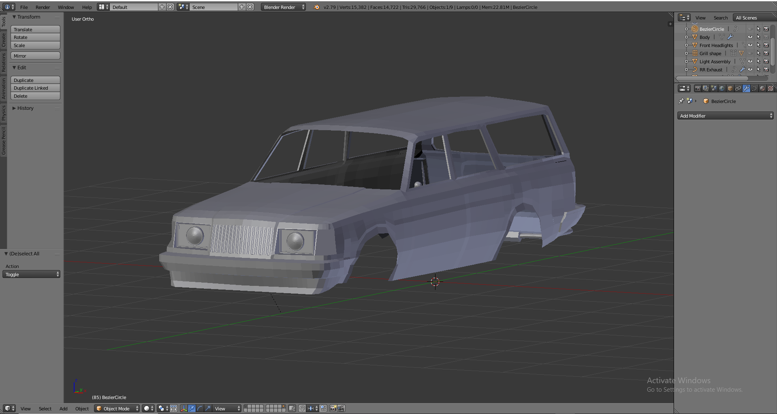Click the outliner horizontal scrollbar

click(712, 78)
